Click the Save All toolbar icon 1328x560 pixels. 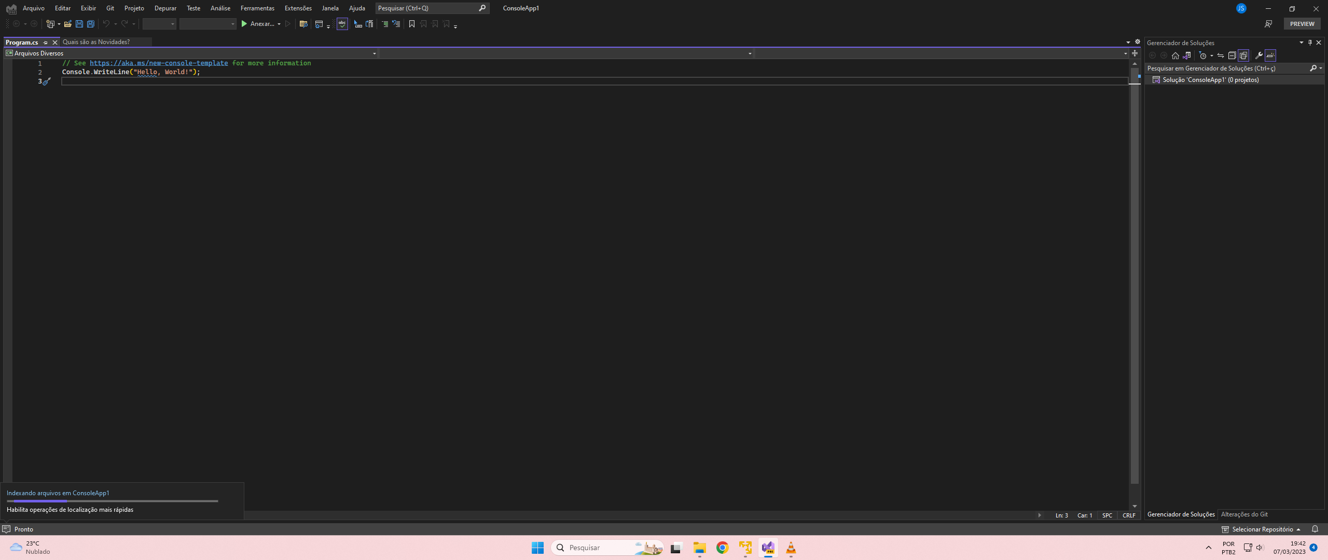91,24
